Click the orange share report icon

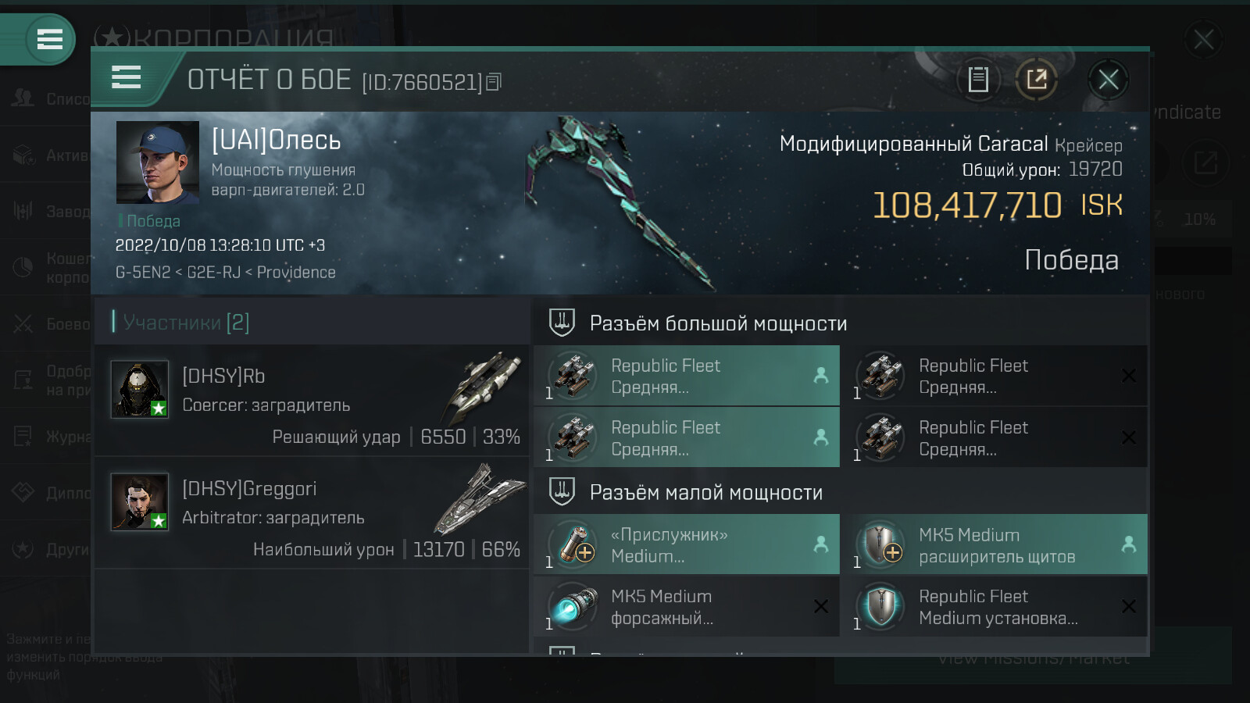pyautogui.click(x=1037, y=79)
